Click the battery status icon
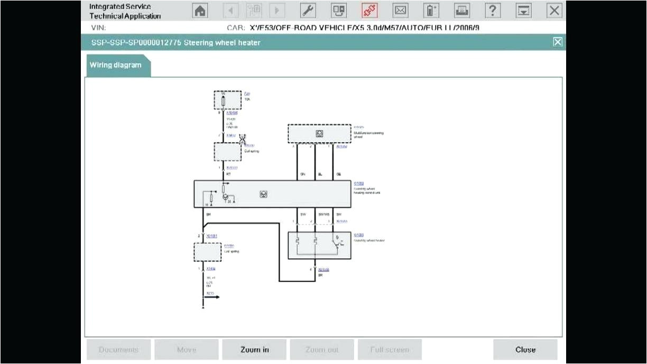 tap(430, 10)
